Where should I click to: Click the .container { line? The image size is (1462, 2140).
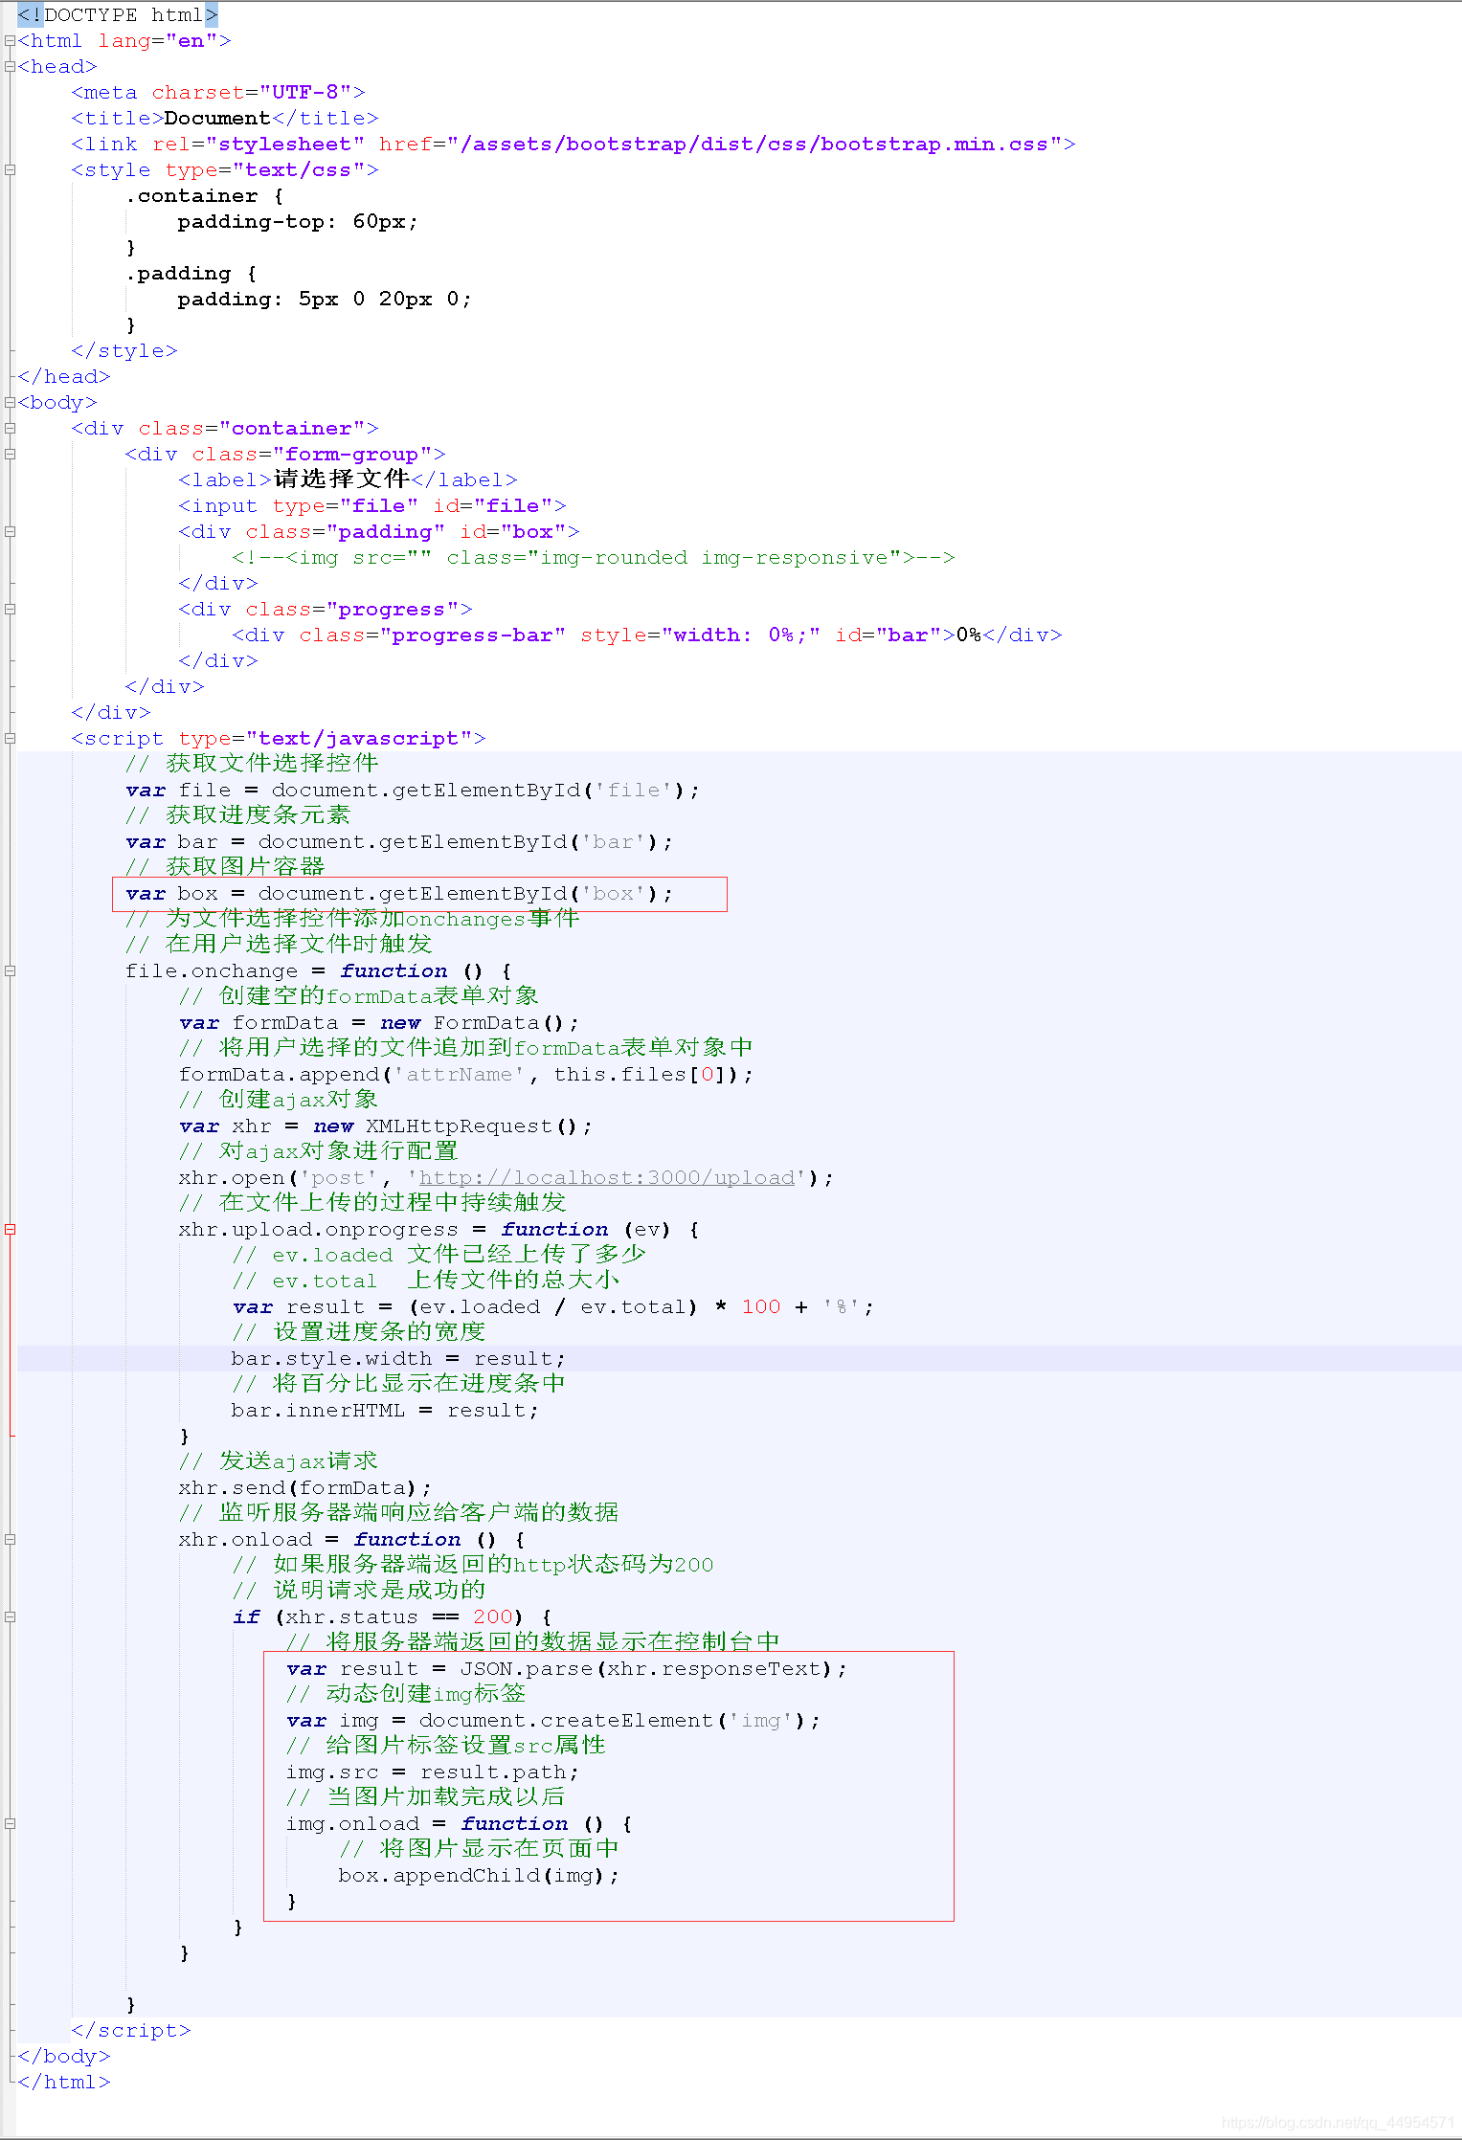pos(205,196)
